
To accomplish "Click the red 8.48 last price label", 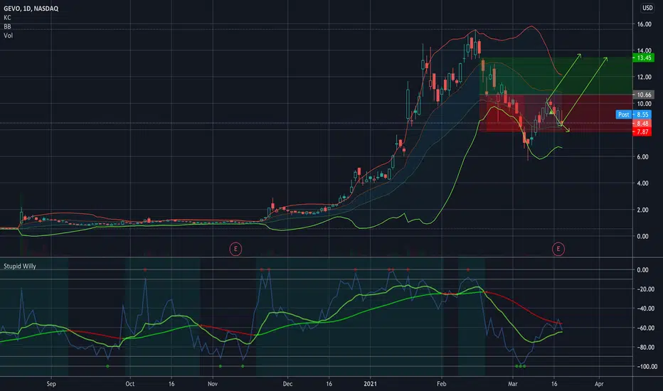I will click(642, 124).
